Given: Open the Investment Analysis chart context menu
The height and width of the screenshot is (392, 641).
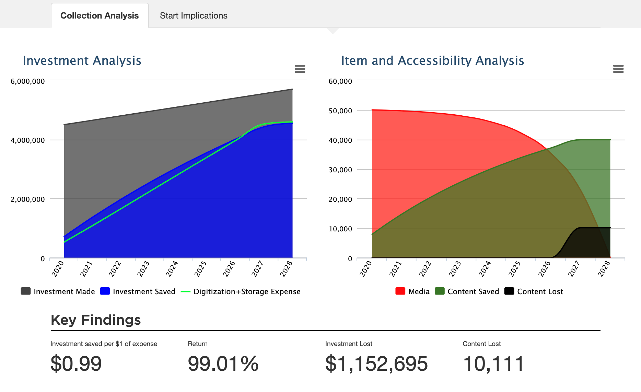Looking at the screenshot, I should click(300, 69).
